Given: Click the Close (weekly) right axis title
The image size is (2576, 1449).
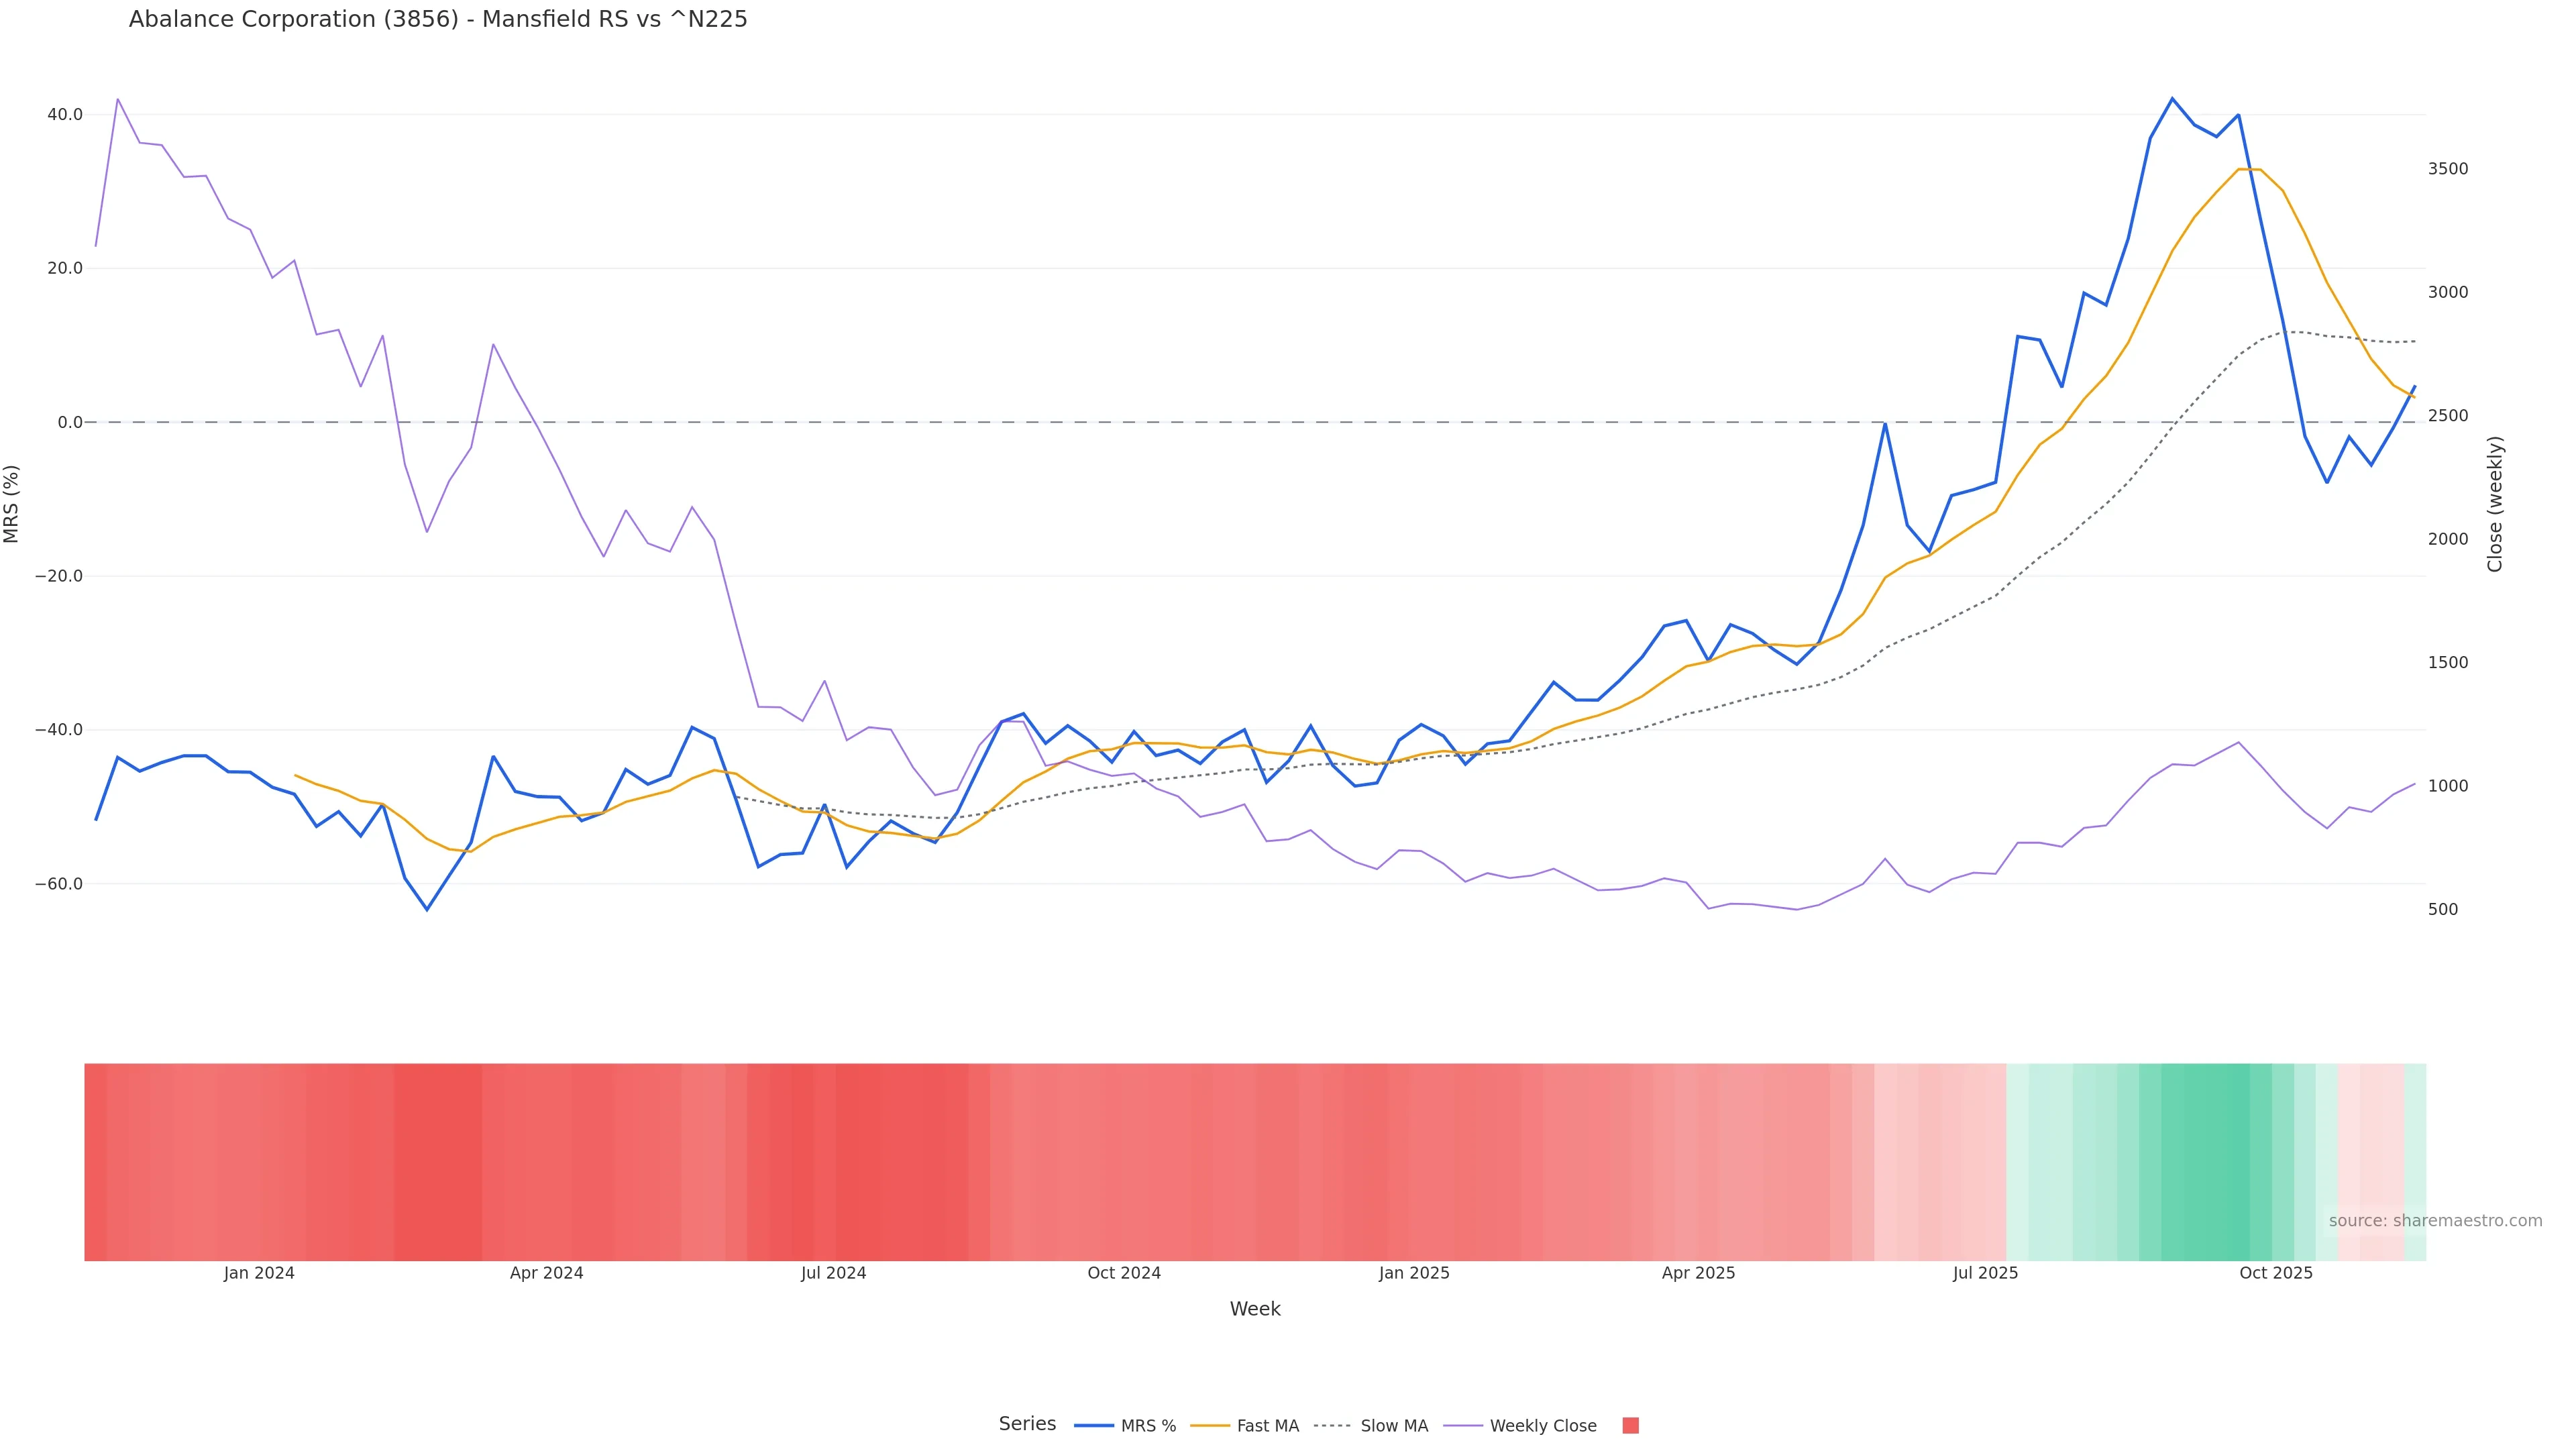Looking at the screenshot, I should [2495, 504].
